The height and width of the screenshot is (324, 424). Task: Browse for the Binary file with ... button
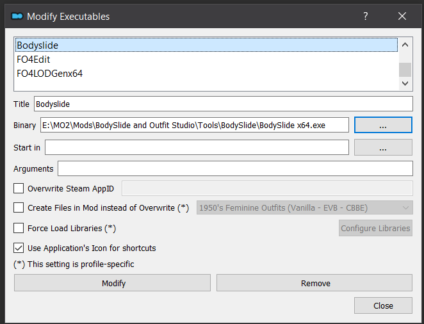383,125
